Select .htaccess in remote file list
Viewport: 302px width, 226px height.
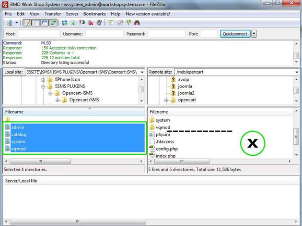pyautogui.click(x=165, y=142)
